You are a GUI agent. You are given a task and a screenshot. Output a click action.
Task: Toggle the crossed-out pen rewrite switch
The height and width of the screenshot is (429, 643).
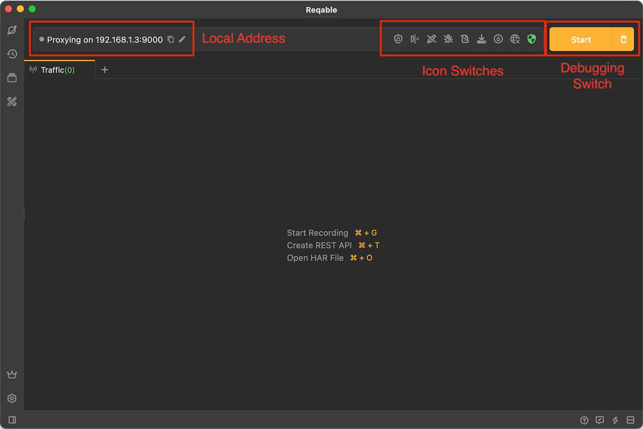[x=431, y=39]
